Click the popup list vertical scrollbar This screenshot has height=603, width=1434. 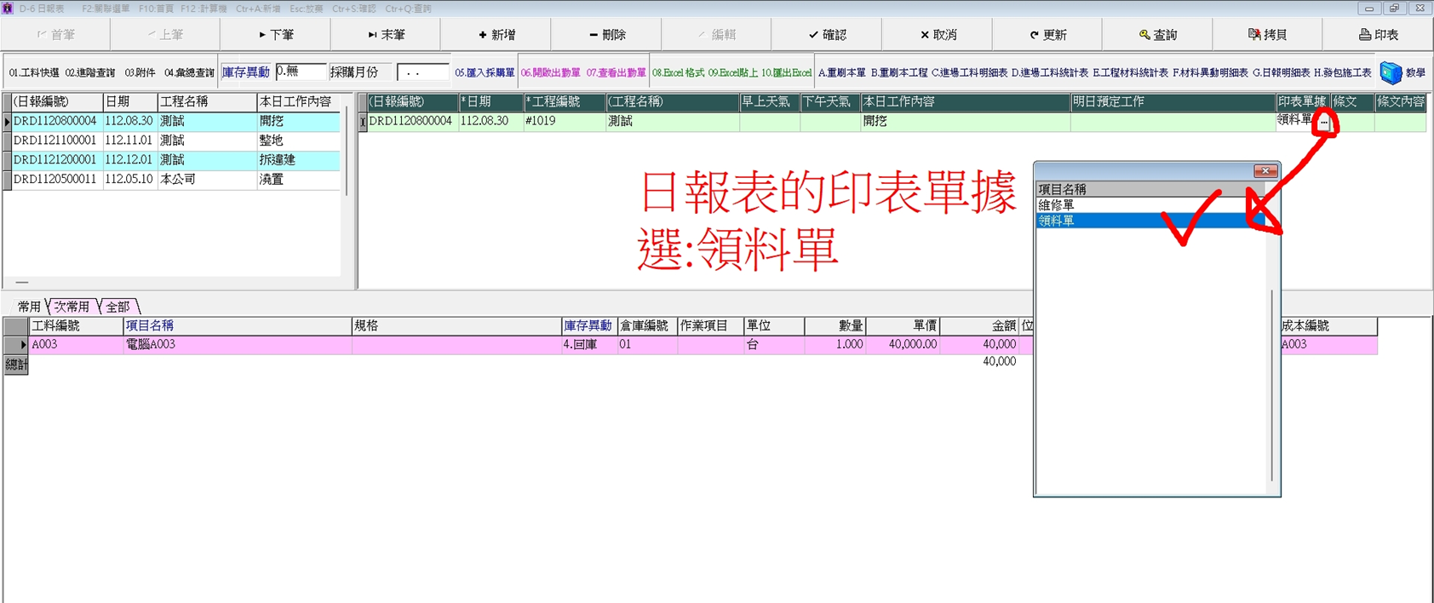tap(1271, 386)
